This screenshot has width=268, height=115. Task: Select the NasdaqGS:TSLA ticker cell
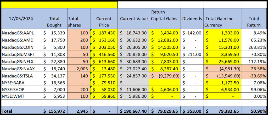[21, 75]
